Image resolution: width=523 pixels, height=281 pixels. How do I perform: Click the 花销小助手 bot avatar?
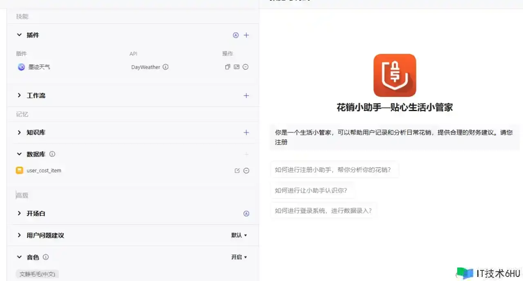tap(395, 75)
